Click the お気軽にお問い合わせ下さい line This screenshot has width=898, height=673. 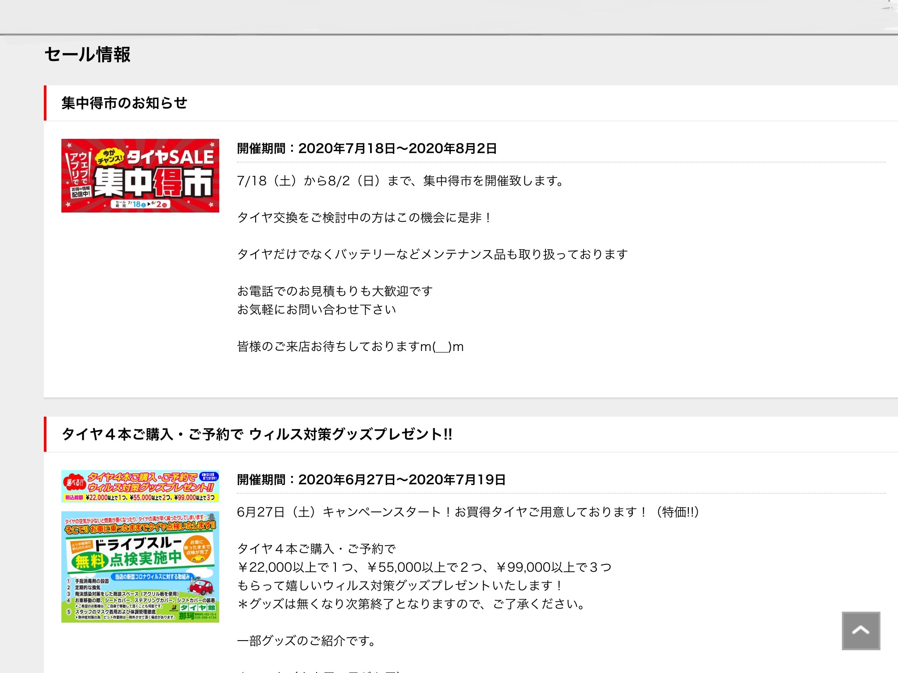coord(316,309)
